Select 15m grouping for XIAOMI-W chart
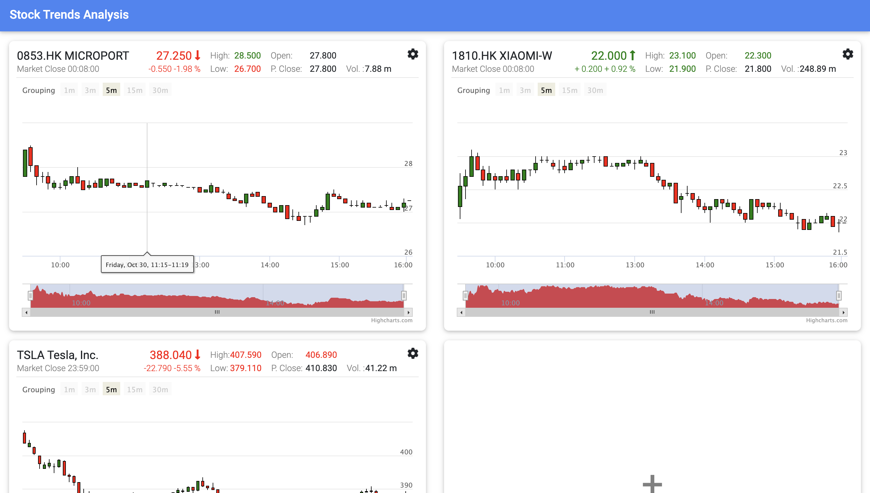This screenshot has height=493, width=870. point(569,90)
